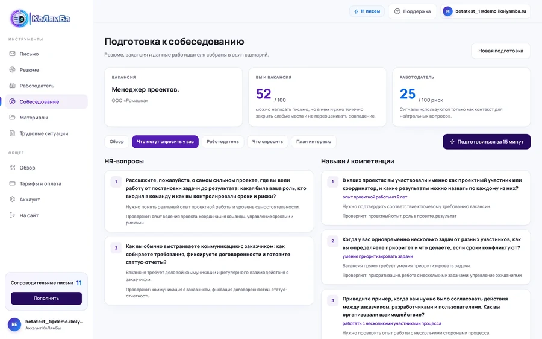Image resolution: width=542 pixels, height=339 pixels.
Task: Follow the На сайт link
Action: 46,215
